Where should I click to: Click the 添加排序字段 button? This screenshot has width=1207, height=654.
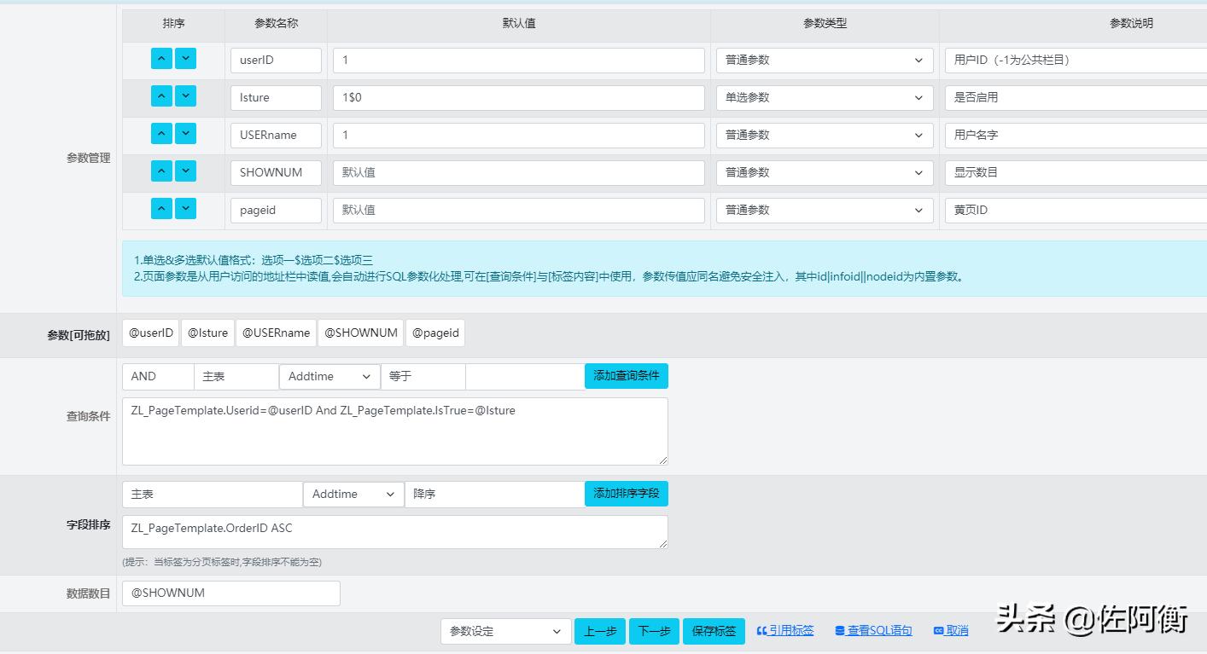[626, 493]
